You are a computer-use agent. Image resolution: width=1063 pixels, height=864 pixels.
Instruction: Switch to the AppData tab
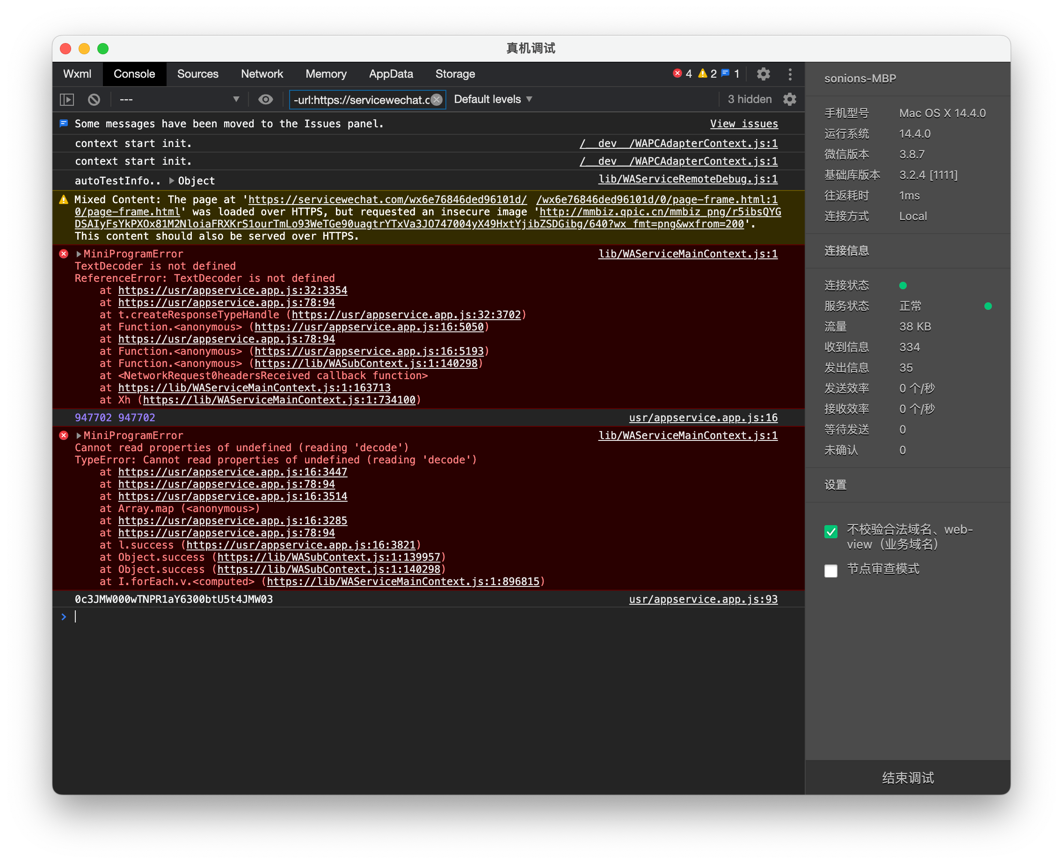[x=391, y=74]
